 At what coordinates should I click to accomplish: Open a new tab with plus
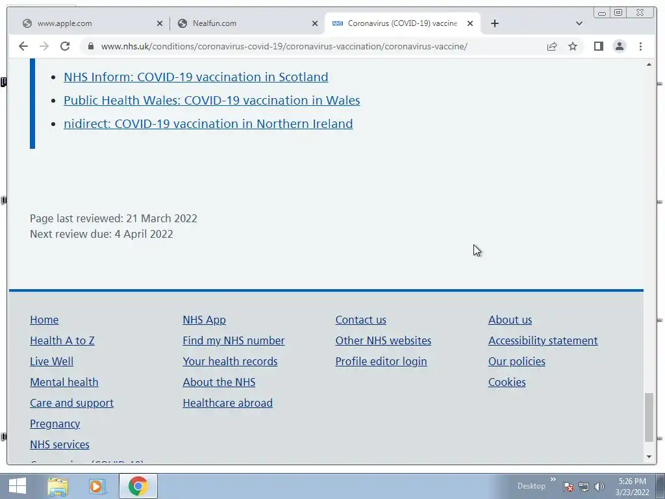pos(494,23)
